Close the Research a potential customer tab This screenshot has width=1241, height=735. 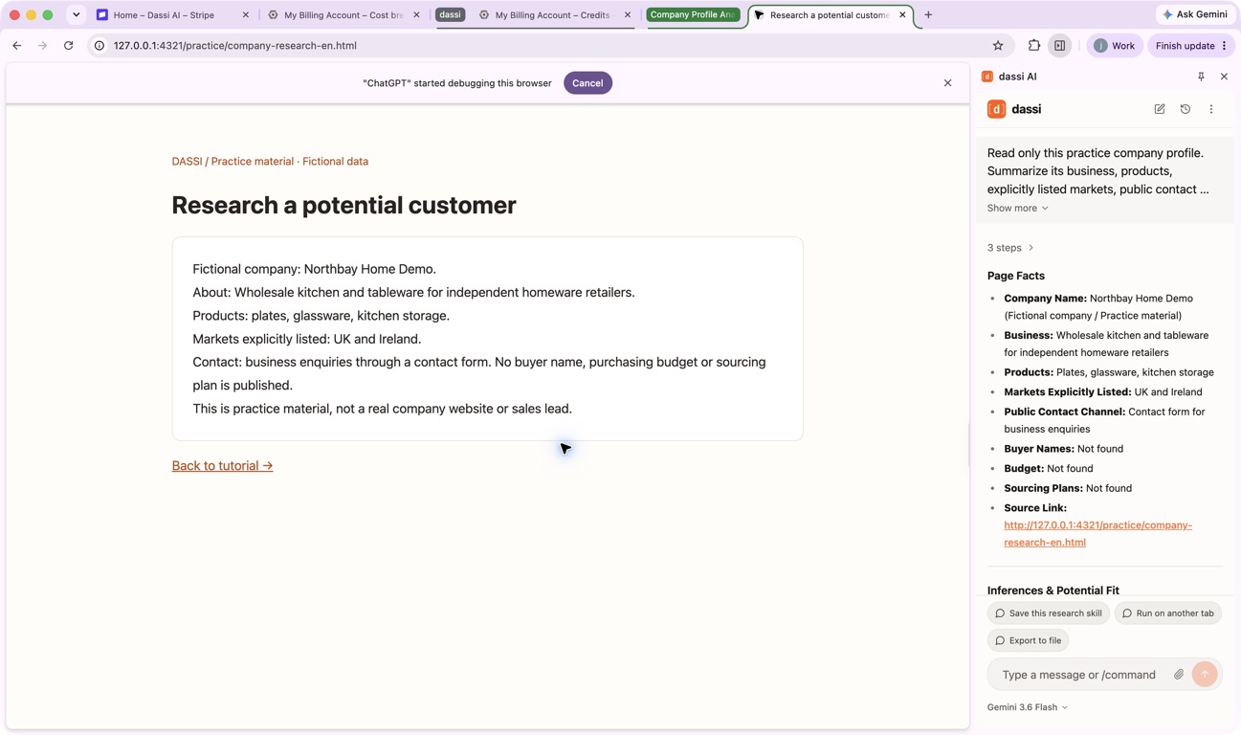(x=902, y=15)
